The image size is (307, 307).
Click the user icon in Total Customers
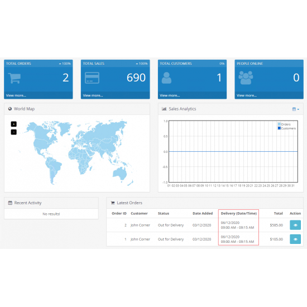pos(166,78)
